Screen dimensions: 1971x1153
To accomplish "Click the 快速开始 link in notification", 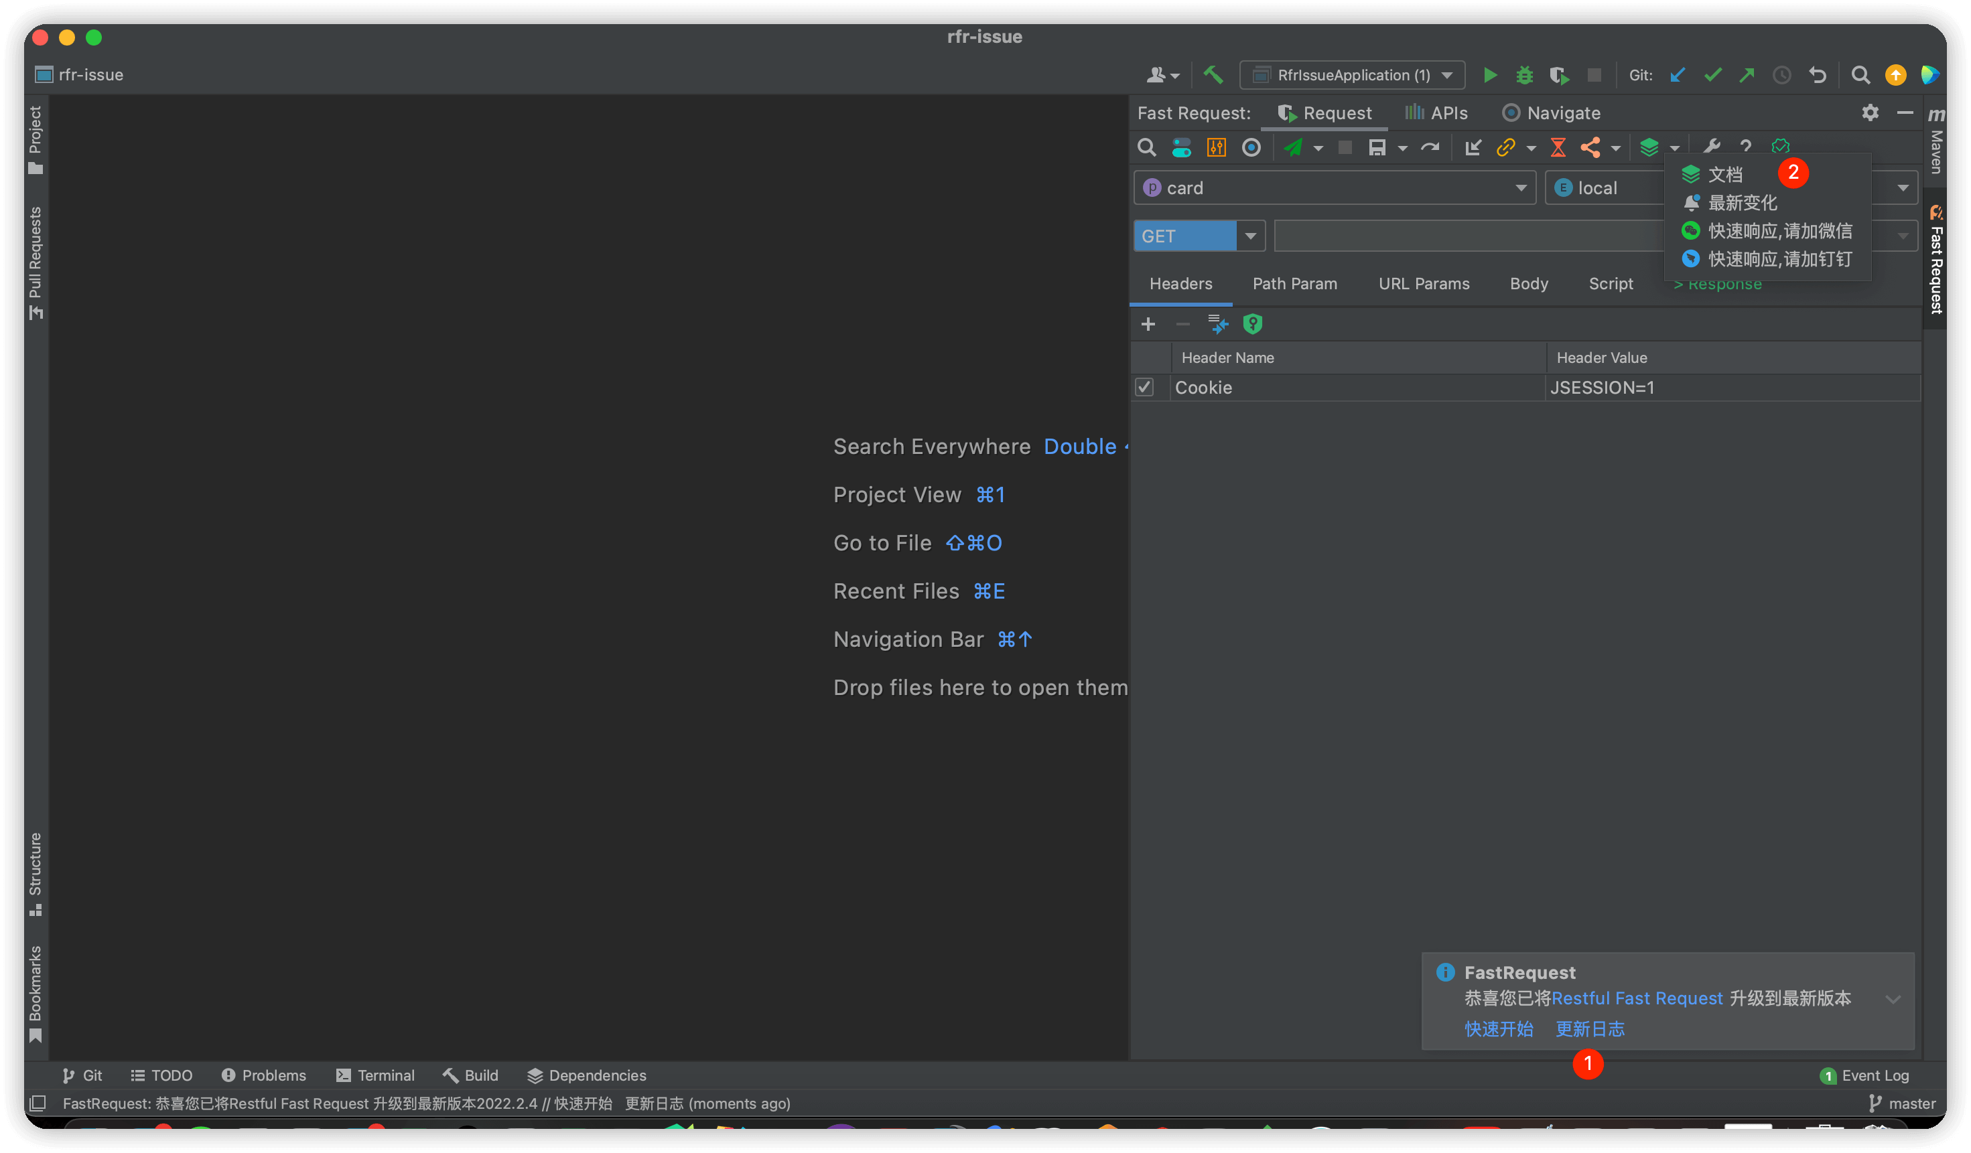I will click(1499, 1028).
